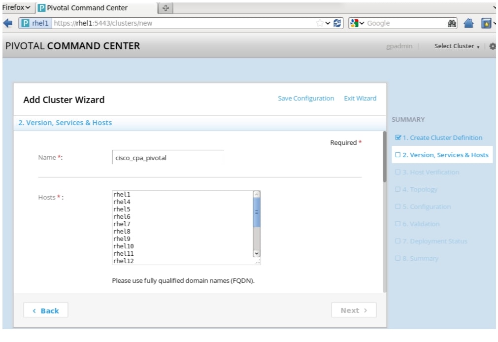This screenshot has height=342, width=498.
Task: Click the Add Cluster Wizard heading
Action: [x=64, y=100]
